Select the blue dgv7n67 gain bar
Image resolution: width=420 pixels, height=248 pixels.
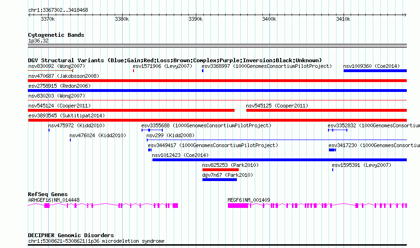click(219, 180)
